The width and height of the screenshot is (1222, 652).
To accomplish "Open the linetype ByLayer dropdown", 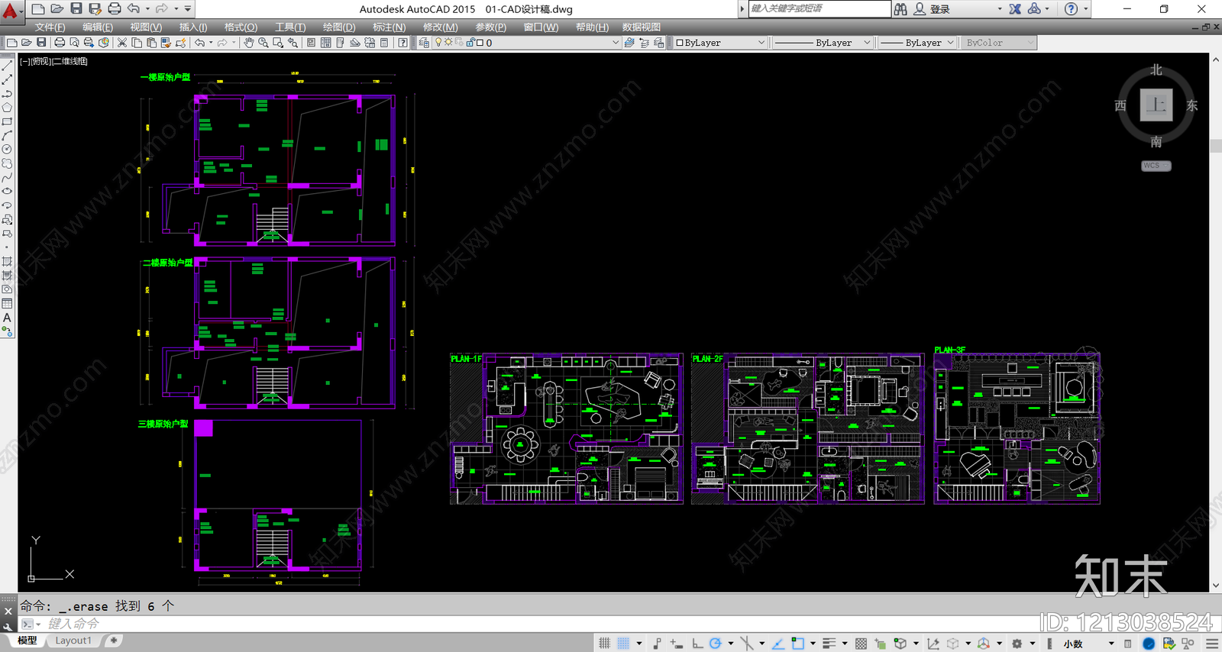I will 822,43.
